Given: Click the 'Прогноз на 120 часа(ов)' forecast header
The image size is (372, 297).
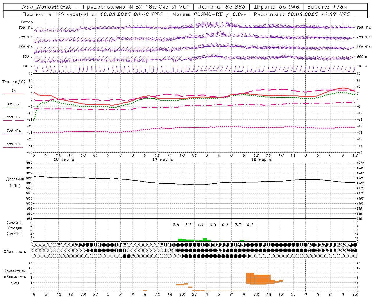Looking at the screenshot, I should click(x=56, y=14).
